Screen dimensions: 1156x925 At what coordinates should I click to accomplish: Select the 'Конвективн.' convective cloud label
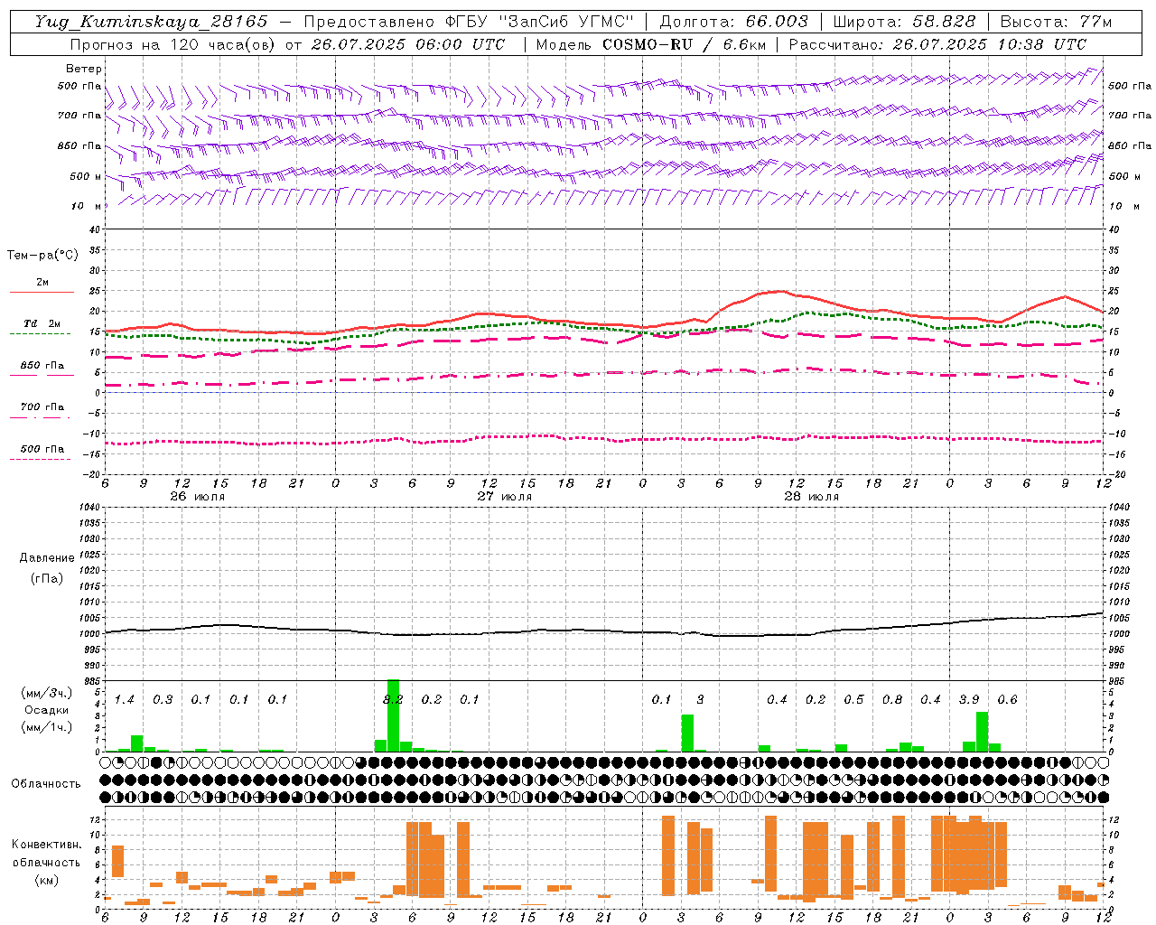[x=46, y=845]
